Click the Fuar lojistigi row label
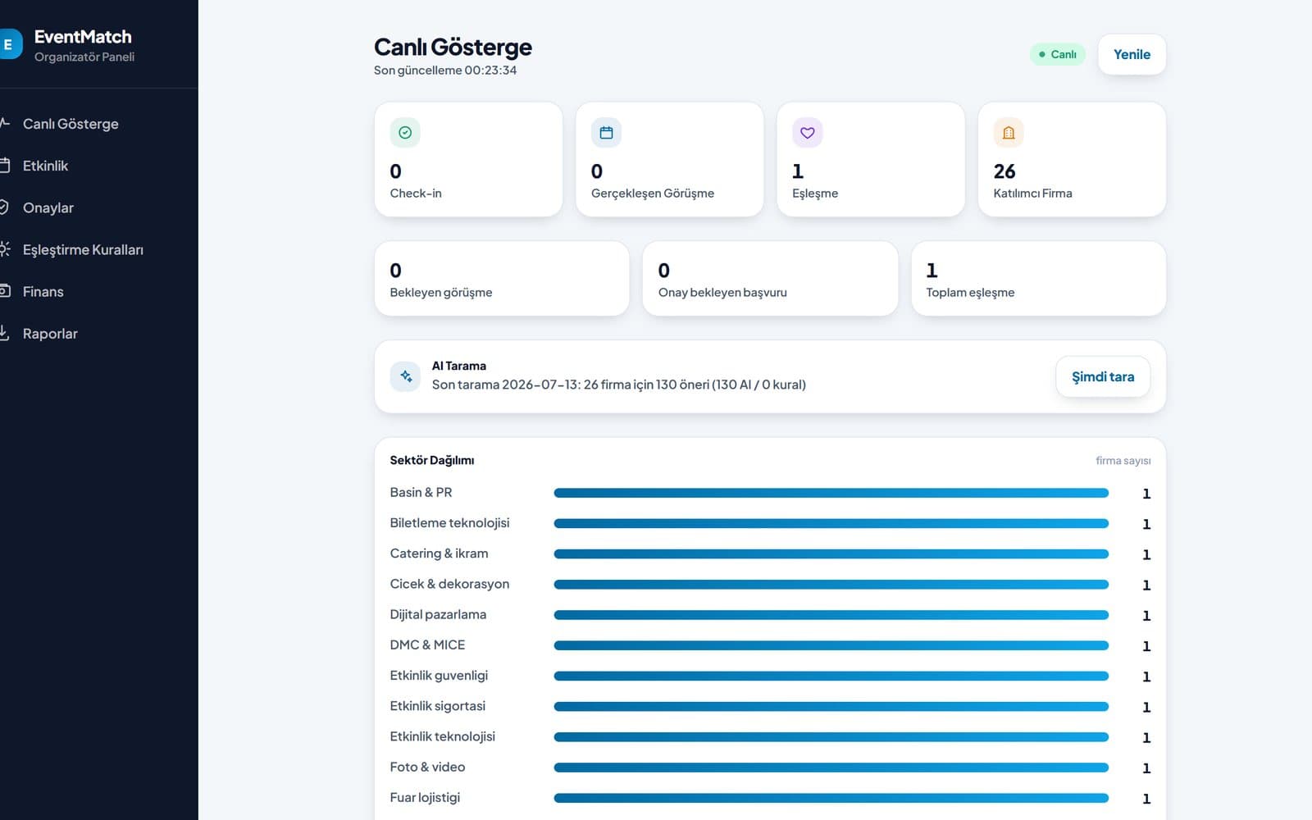The width and height of the screenshot is (1312, 820). click(425, 797)
